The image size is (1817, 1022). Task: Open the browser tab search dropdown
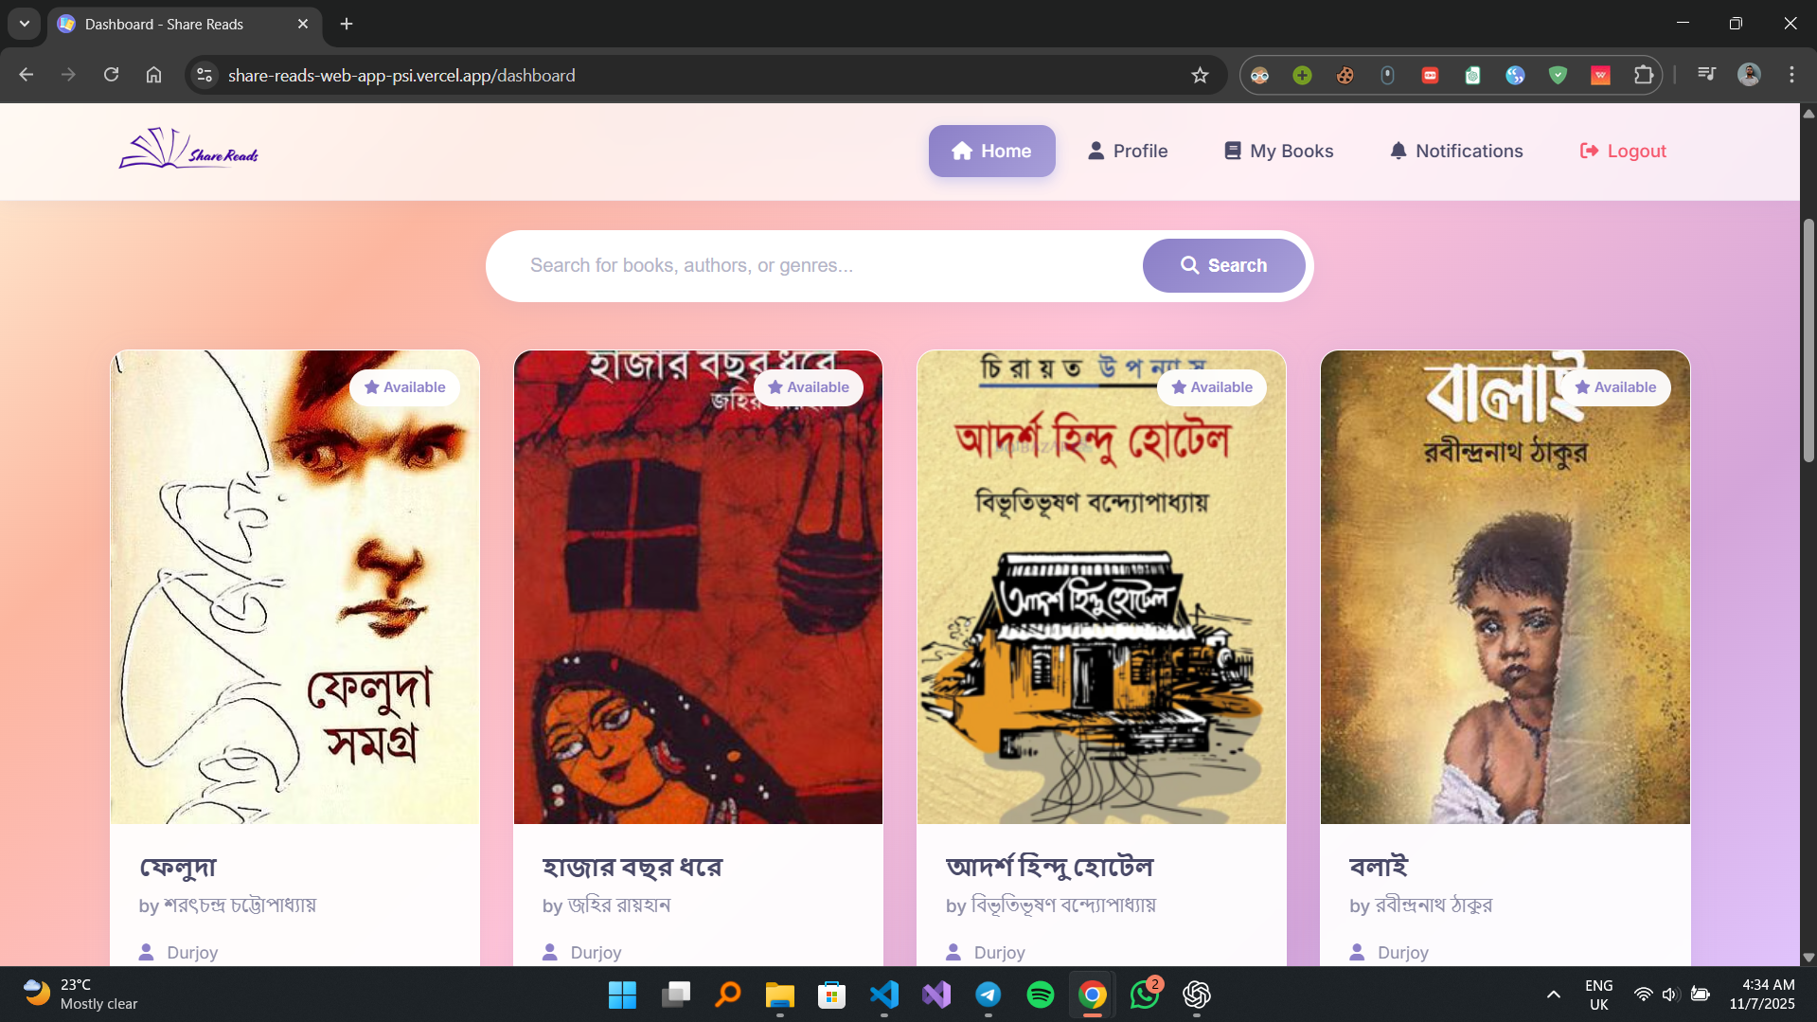tap(24, 24)
